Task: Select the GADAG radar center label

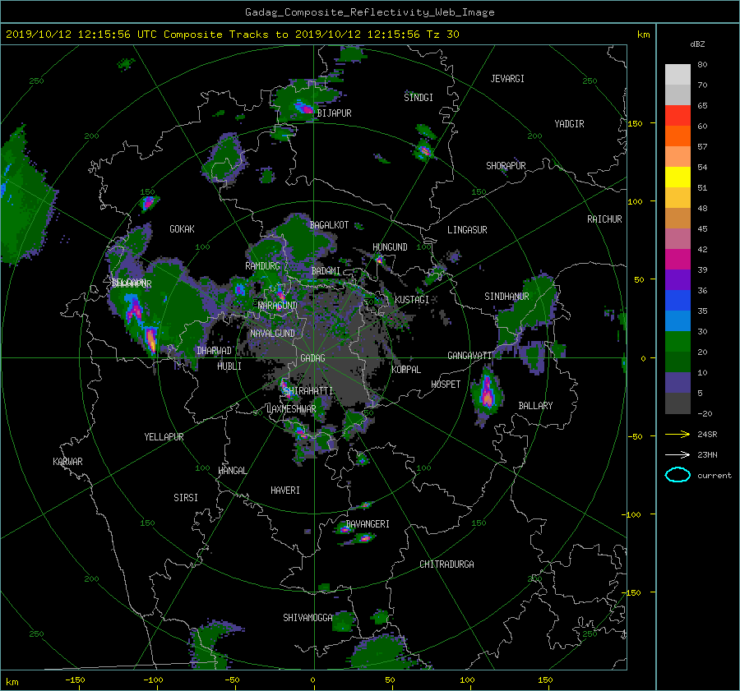Action: (312, 358)
